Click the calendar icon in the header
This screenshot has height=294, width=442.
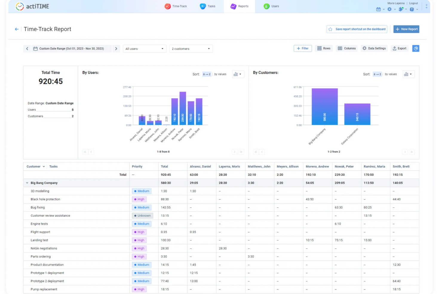[378, 9]
